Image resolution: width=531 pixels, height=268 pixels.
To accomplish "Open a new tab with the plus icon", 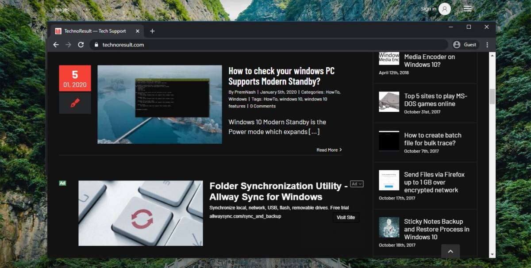I will (x=152, y=31).
